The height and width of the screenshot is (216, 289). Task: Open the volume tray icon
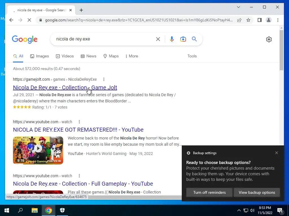tap(252, 210)
